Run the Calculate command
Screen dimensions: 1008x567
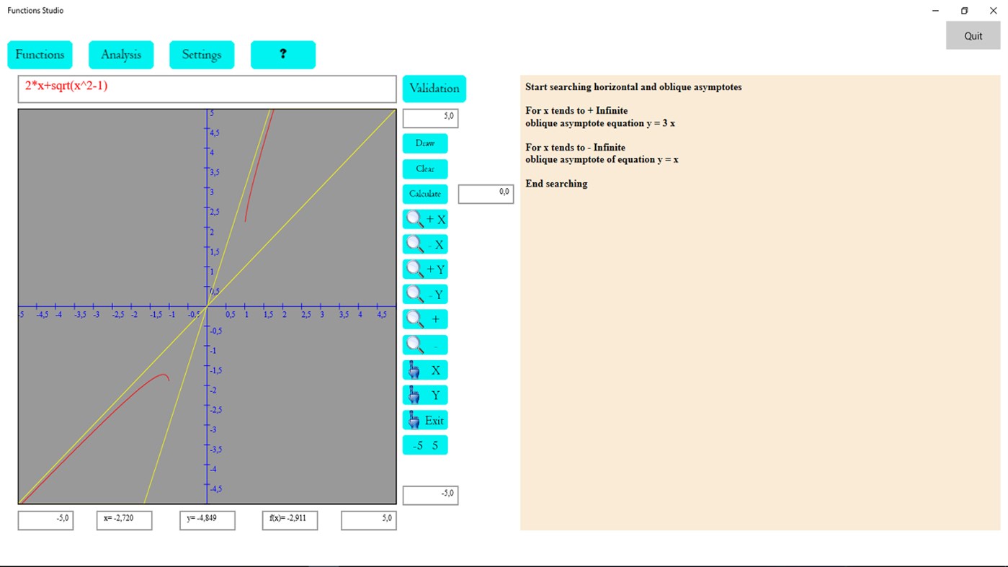point(424,193)
